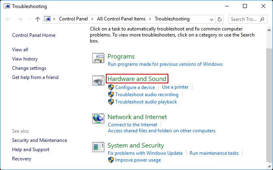Open Get help from a friend
The height and width of the screenshot is (170, 273).
tap(35, 77)
